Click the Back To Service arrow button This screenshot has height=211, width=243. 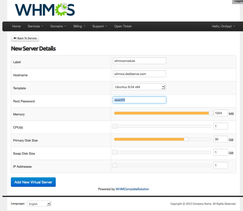coord(25,38)
